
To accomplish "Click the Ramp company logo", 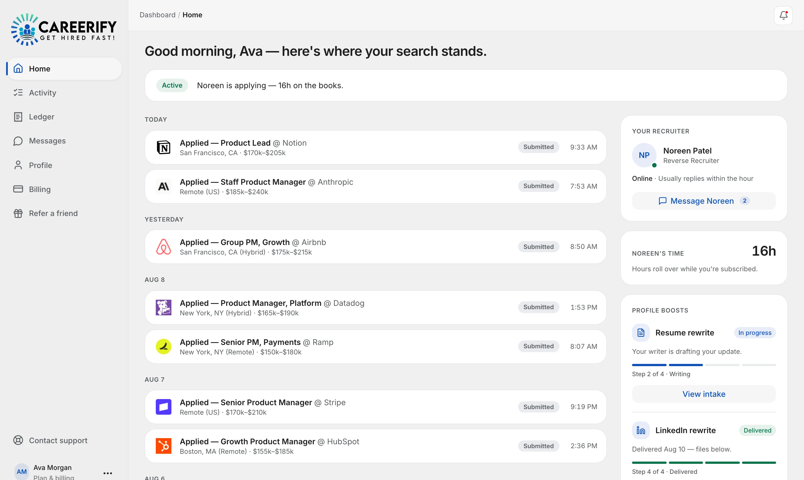I will 163,346.
